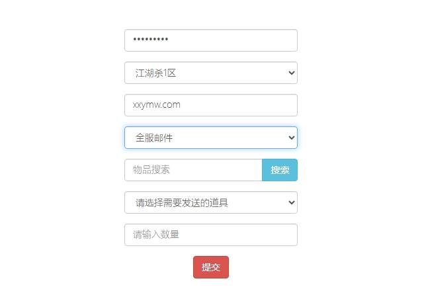Expand the 全服邮件 mail type dropdown
The height and width of the screenshot is (293, 424).
[211, 138]
